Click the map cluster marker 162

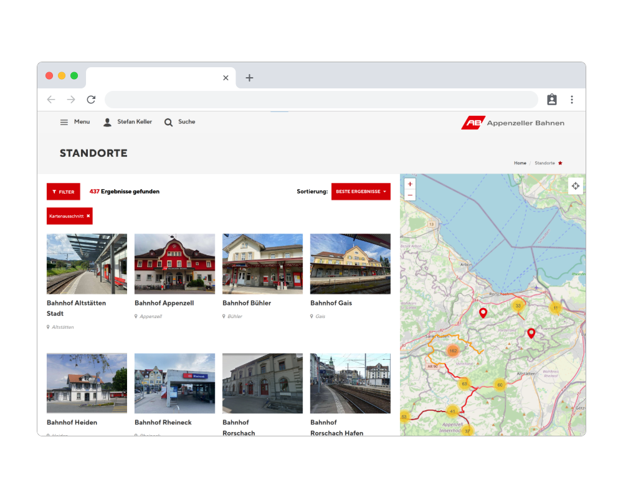coord(453,351)
